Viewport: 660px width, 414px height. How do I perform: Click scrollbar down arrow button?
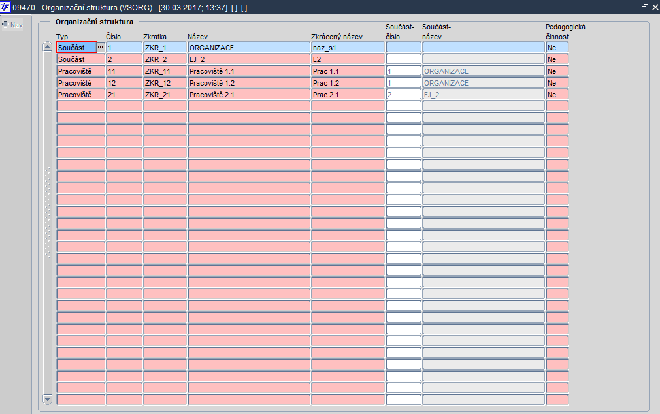48,399
